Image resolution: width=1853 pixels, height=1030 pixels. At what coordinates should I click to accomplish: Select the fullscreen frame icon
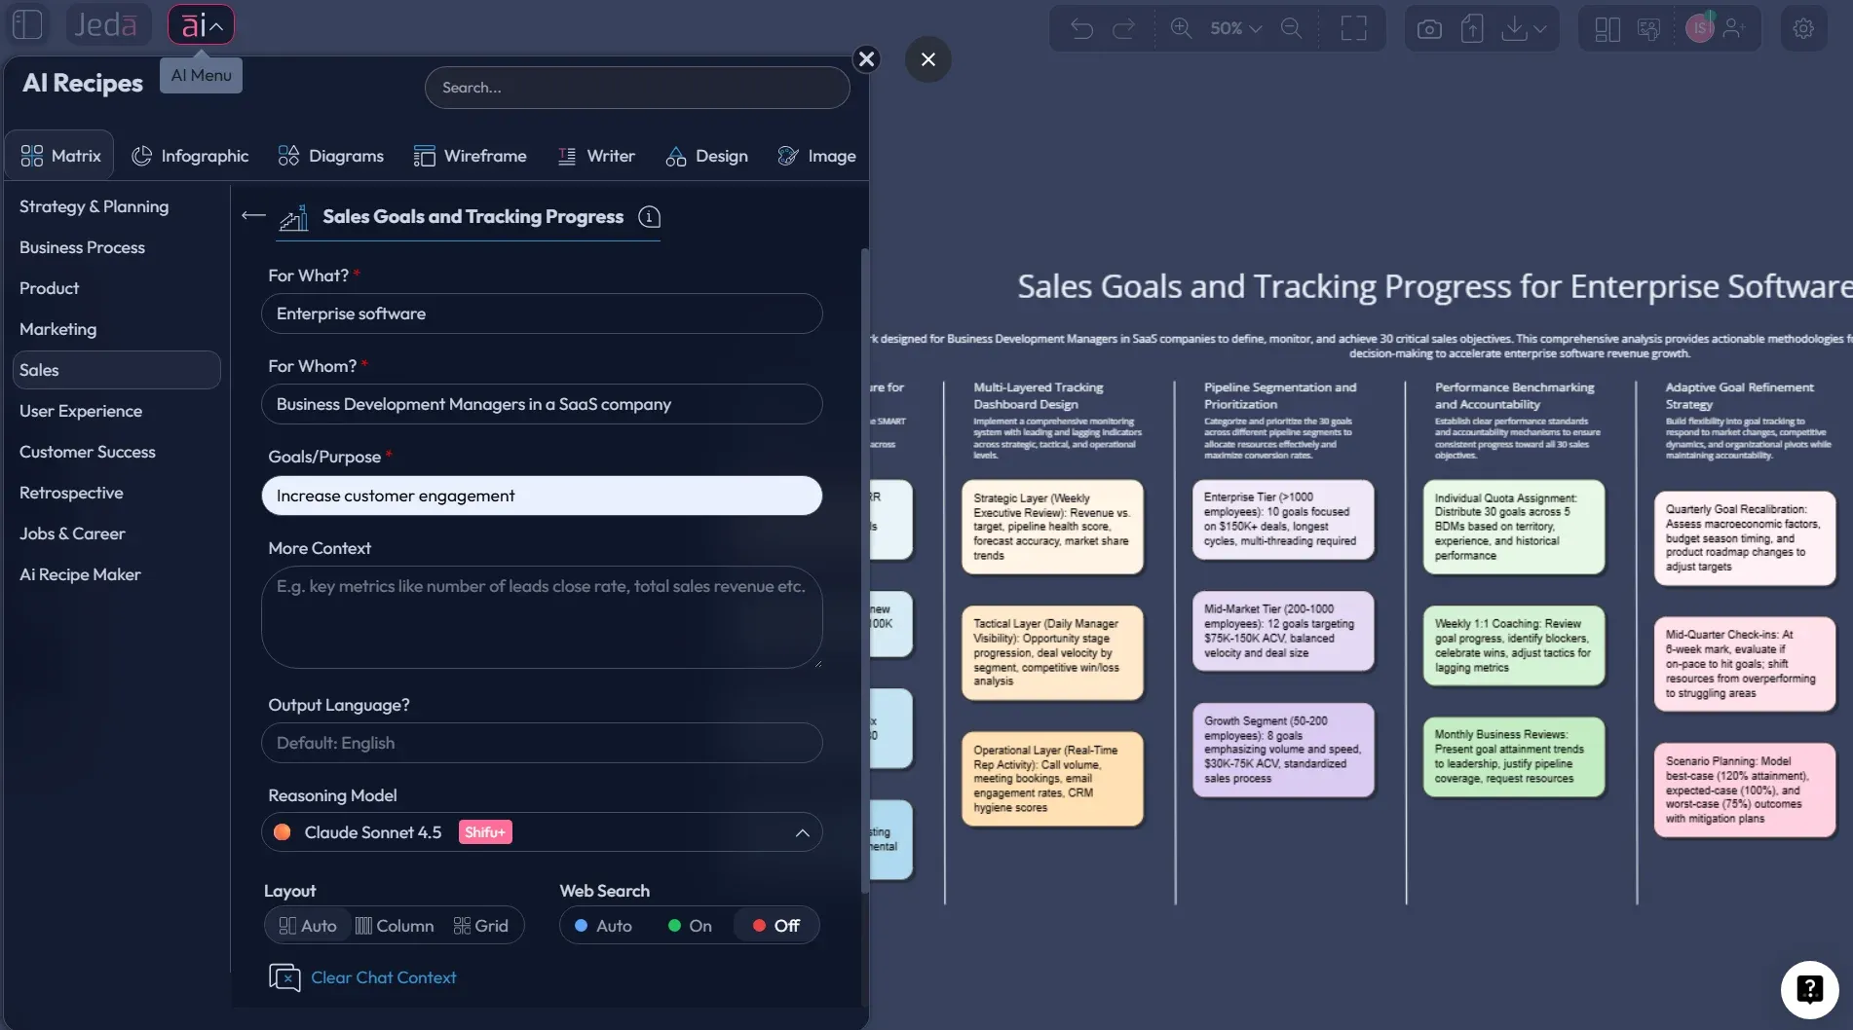(1354, 27)
